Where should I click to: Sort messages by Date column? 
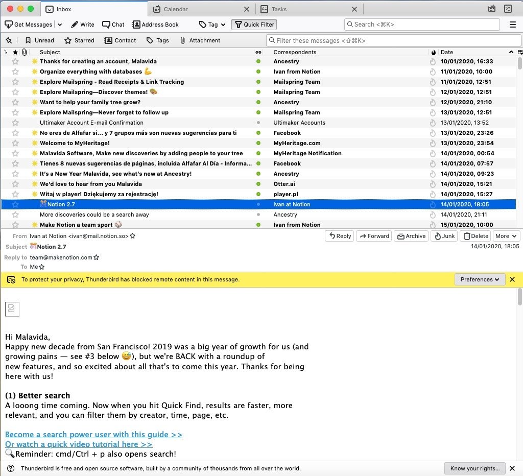point(477,52)
